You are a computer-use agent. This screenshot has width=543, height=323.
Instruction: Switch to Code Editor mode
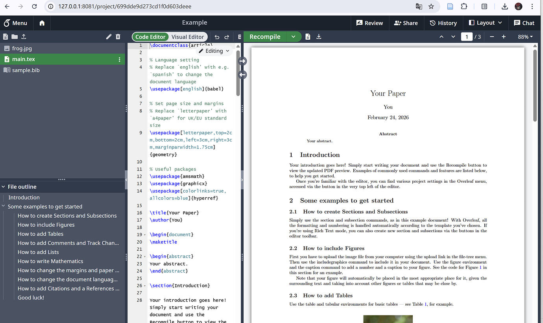(x=150, y=37)
